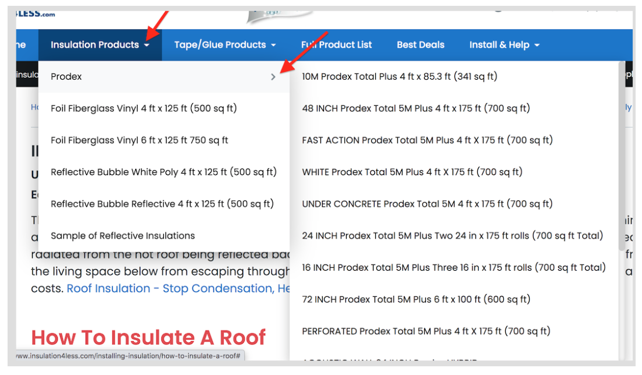This screenshot has height=375, width=642.
Task: Expand the Install & Help dropdown caret
Action: (537, 45)
